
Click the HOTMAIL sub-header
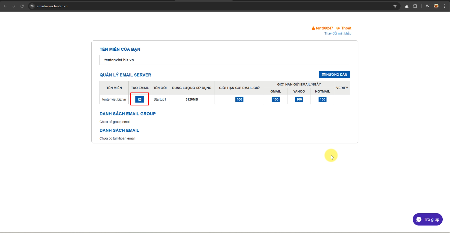pos(322,91)
